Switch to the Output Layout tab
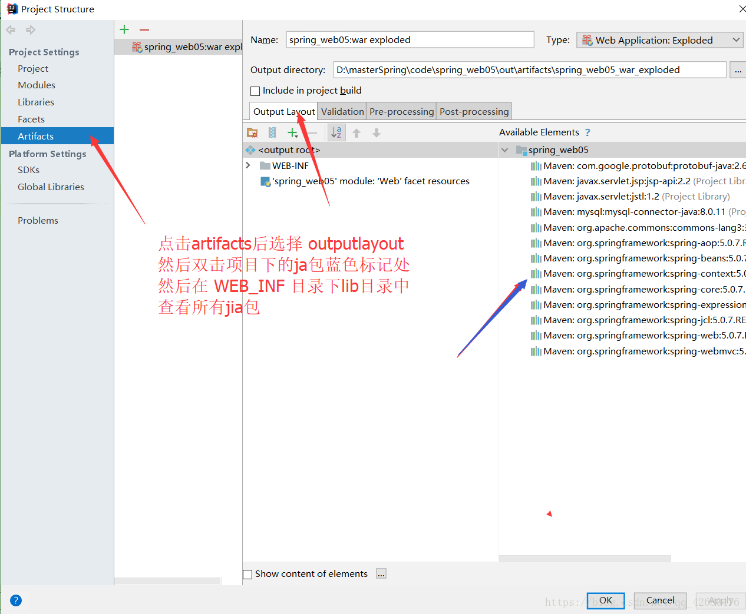Screen dimensions: 746x614 coord(284,111)
